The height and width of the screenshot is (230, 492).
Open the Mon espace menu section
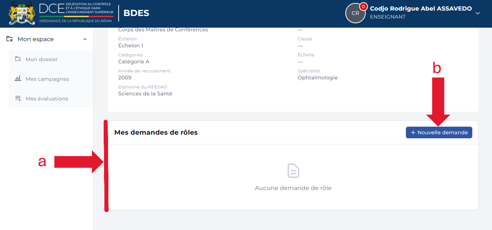[47, 39]
